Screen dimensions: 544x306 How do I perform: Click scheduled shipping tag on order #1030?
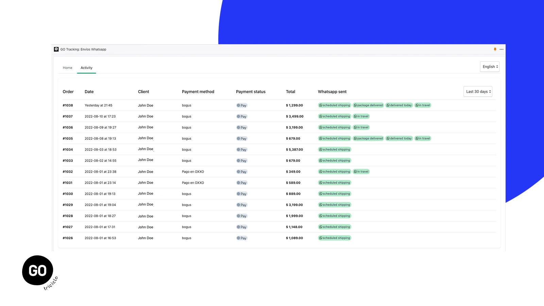[335, 194]
